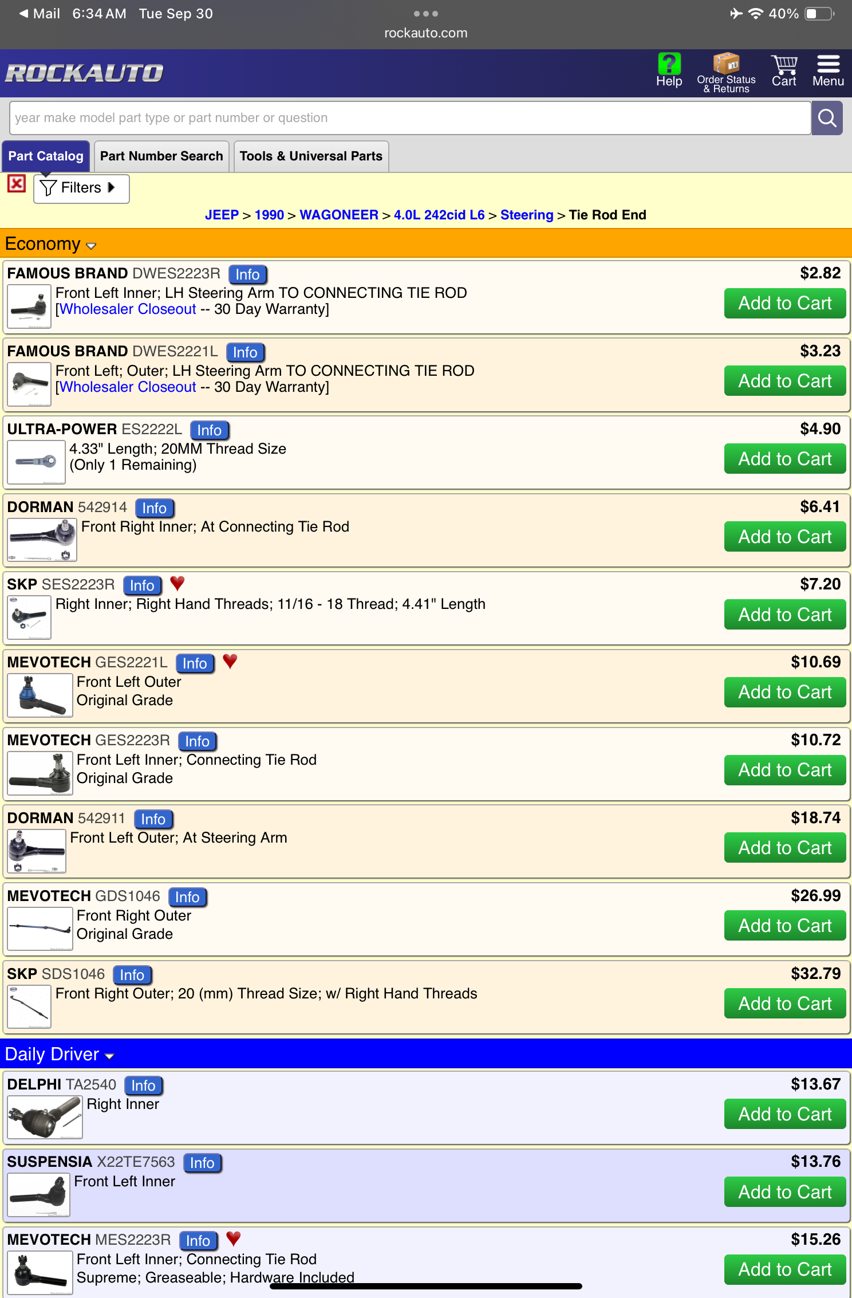Show Info for Ultra-Power ES2222L
This screenshot has width=852, height=1298.
[209, 430]
